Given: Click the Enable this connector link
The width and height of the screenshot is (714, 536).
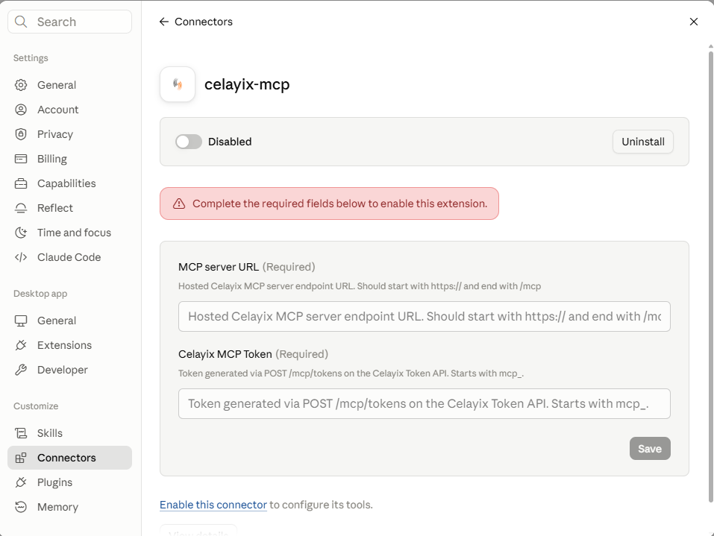Looking at the screenshot, I should click(x=213, y=505).
